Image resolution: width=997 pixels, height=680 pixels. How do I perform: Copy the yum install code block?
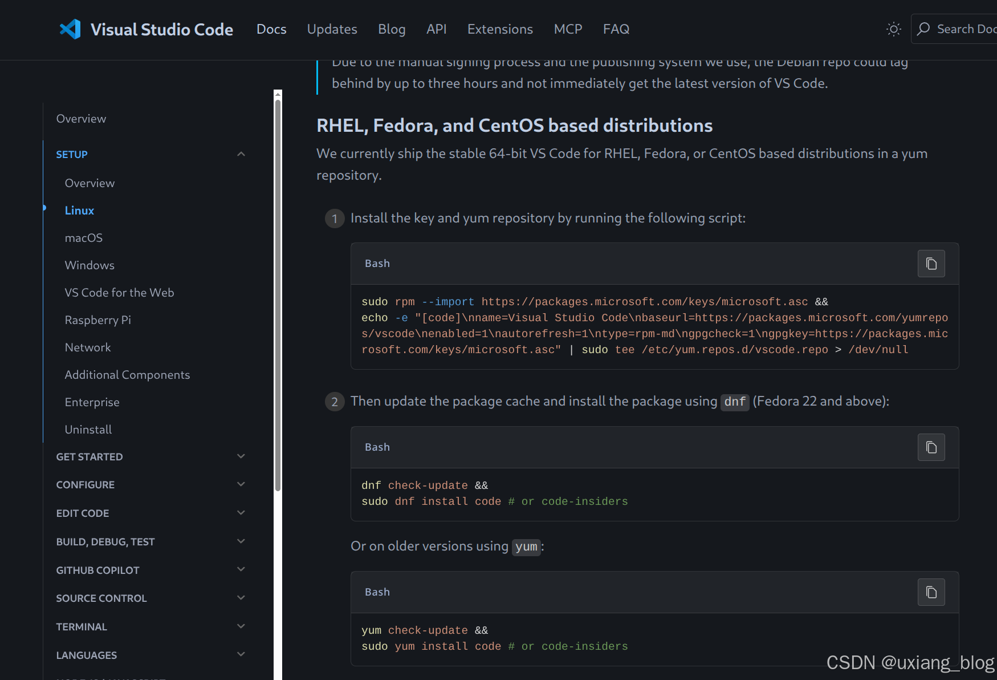point(931,592)
